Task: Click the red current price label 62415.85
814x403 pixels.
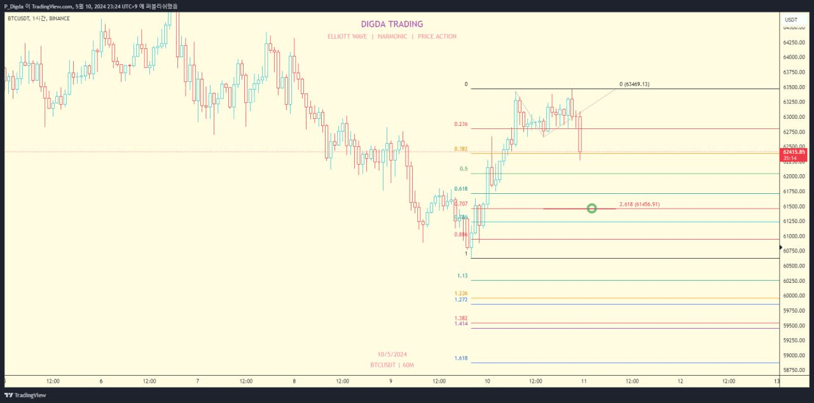Action: coord(794,153)
